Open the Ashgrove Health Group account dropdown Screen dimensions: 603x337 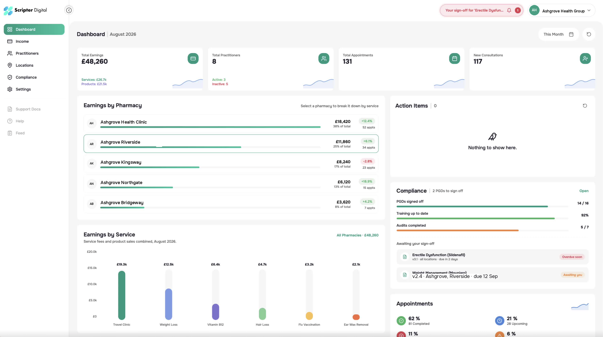562,11
